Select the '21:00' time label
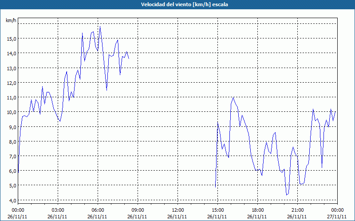The width and height of the screenshot is (355, 221). 297,210
